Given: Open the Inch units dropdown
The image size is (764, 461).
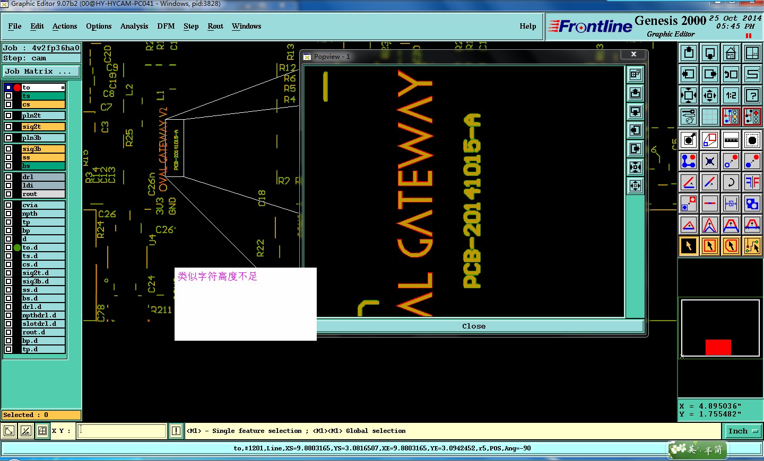Looking at the screenshot, I should [743, 431].
